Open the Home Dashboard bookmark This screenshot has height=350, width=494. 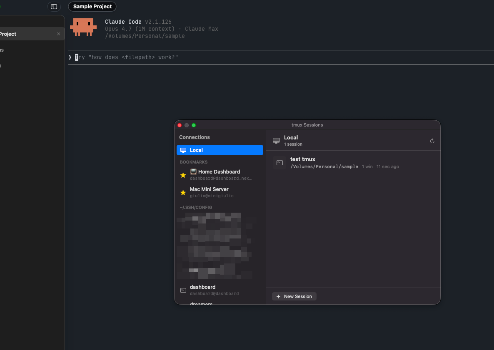point(220,175)
